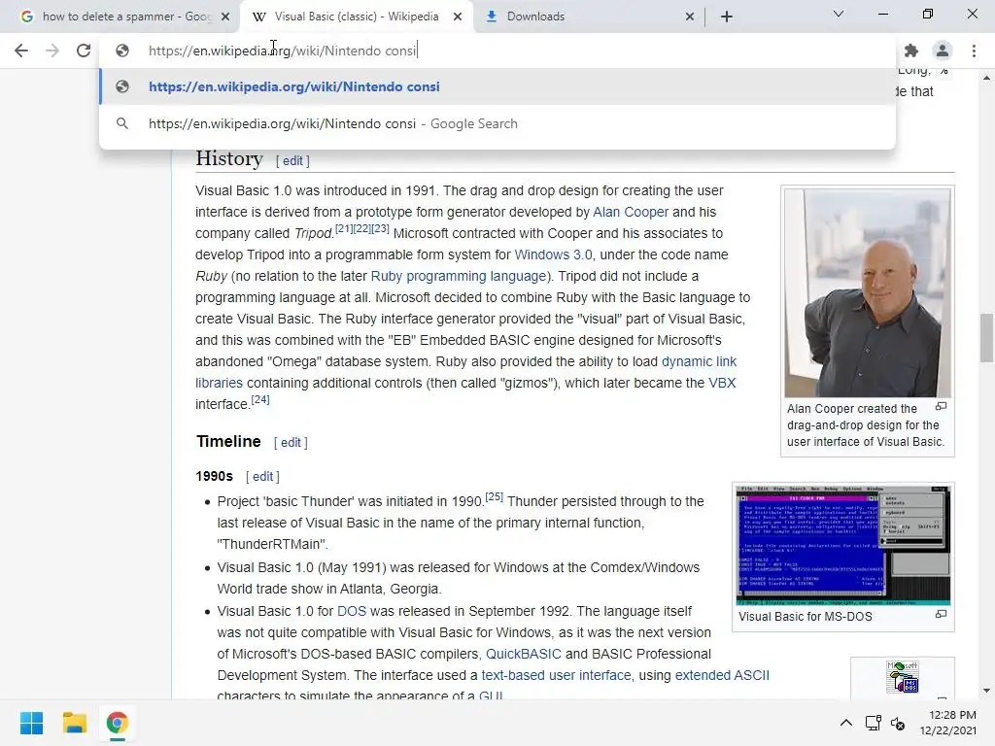Open the Chrome profile avatar
This screenshot has height=746, width=995.
tap(943, 51)
